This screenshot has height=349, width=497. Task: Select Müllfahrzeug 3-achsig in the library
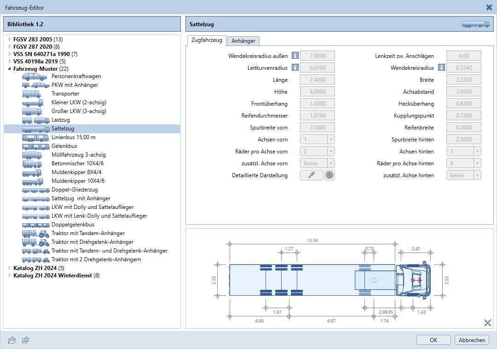click(78, 155)
